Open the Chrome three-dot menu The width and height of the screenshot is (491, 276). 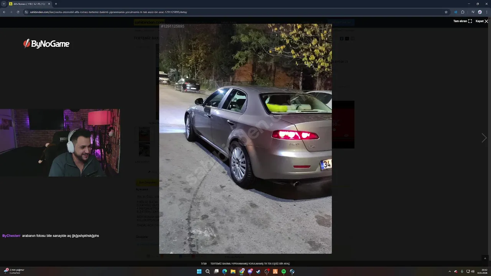[x=487, y=12]
